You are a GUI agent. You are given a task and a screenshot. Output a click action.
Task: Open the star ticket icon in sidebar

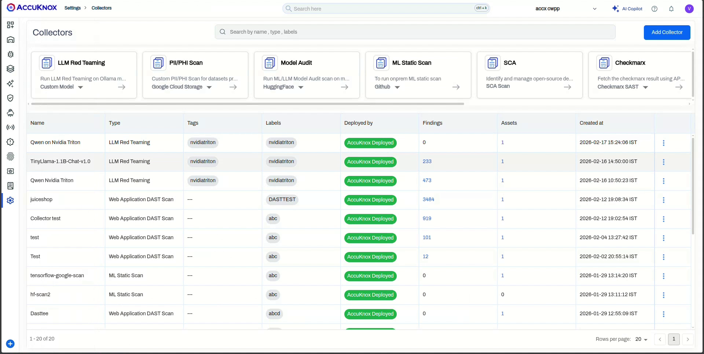[x=10, y=171]
